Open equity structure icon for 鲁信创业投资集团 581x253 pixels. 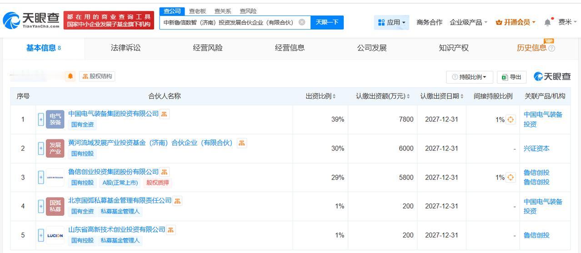165,172
